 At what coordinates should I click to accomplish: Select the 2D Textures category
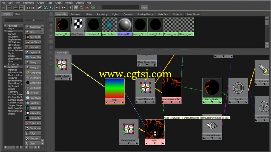click(x=14, y=42)
